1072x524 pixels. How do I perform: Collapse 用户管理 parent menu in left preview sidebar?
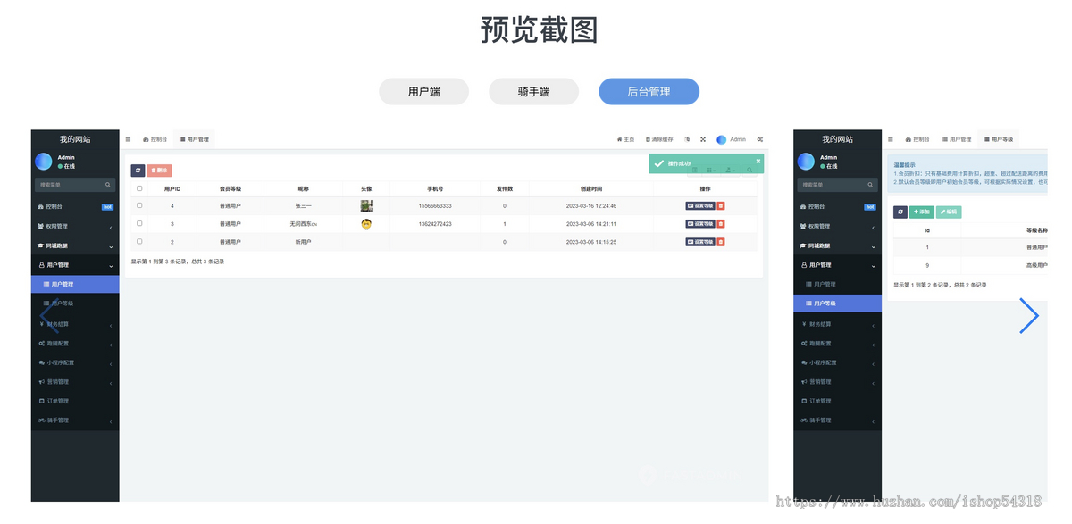tap(75, 265)
